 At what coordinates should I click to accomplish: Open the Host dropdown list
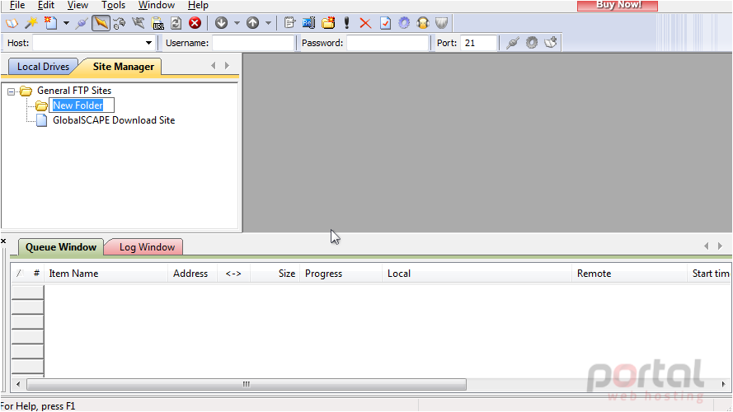coord(148,43)
